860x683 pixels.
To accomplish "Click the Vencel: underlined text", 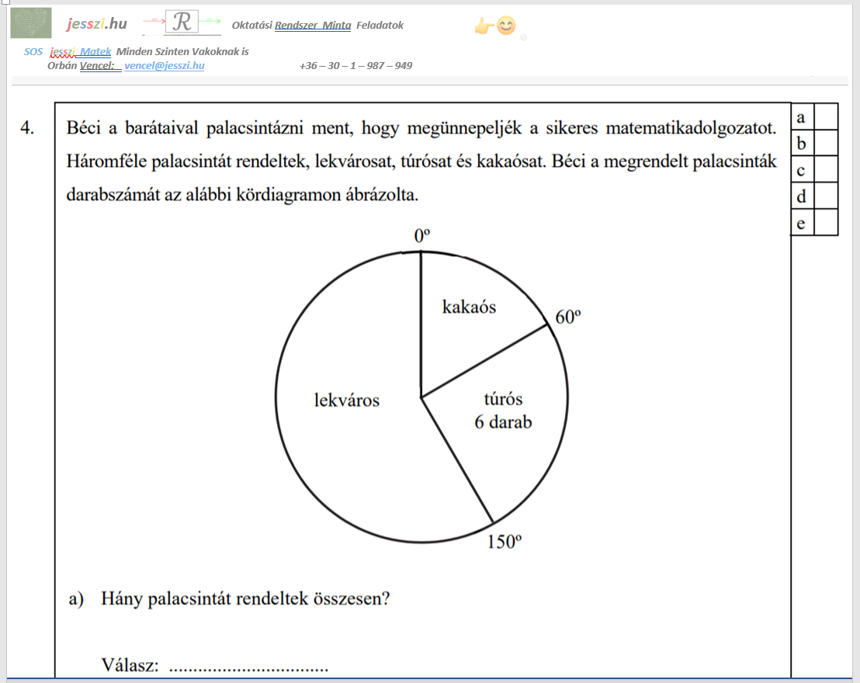I will tap(100, 65).
